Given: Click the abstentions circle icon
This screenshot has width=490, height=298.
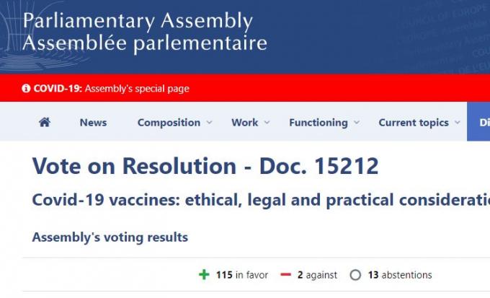Looking at the screenshot, I should coord(355,275).
